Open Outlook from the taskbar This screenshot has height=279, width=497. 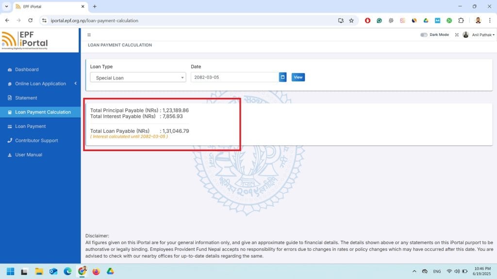click(x=53, y=271)
